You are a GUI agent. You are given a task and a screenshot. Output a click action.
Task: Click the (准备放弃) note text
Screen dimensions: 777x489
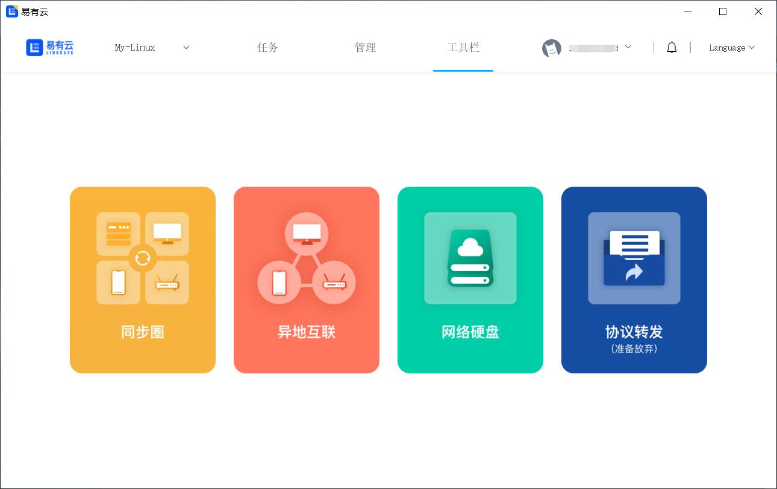tap(634, 349)
